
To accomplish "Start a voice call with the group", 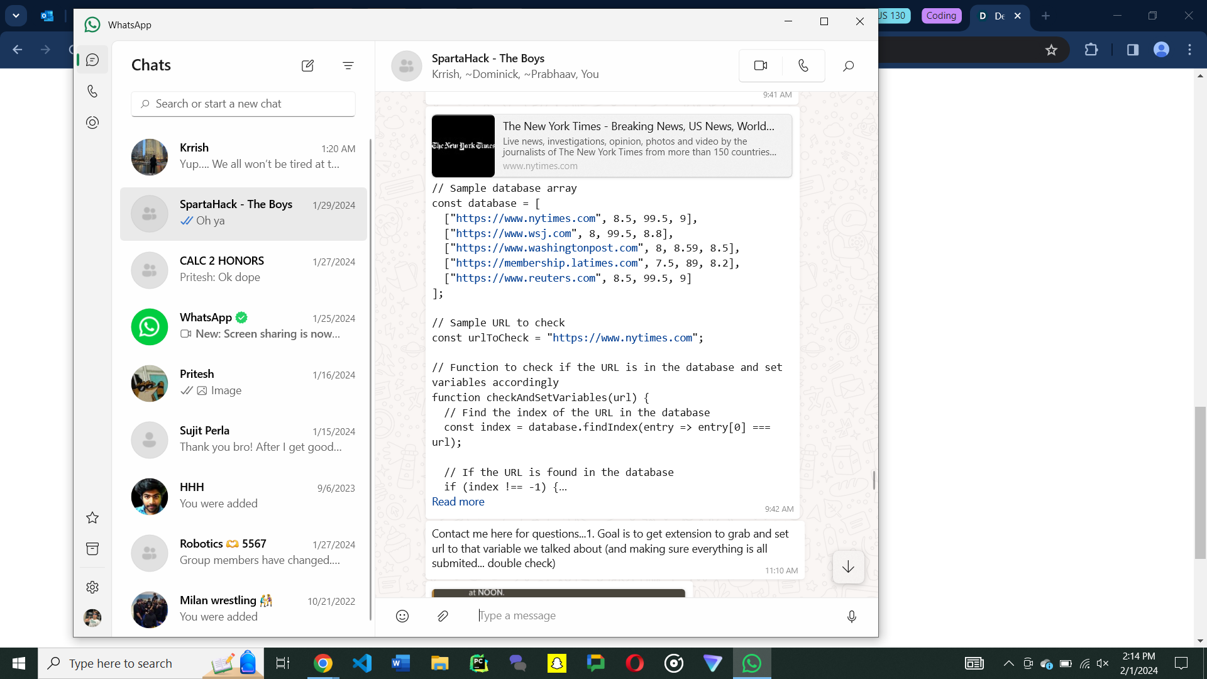I will pos(803,65).
